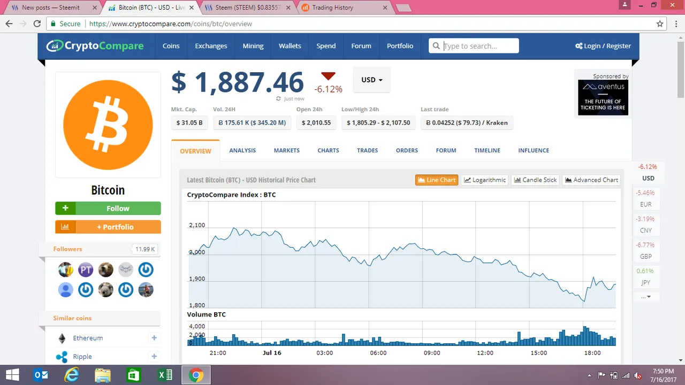Open Portfolio in top navigation
685x385 pixels.
point(400,46)
